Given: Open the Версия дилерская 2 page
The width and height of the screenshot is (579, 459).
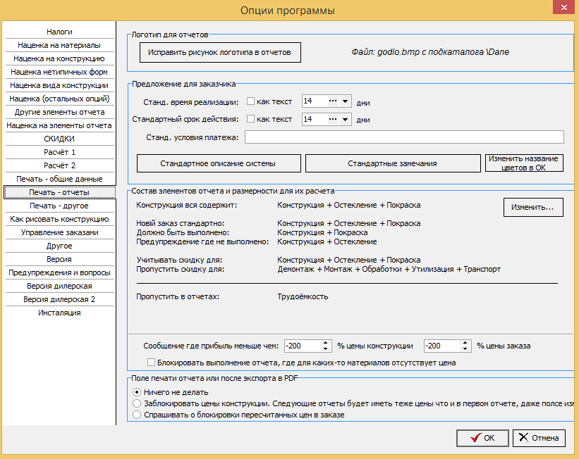Looking at the screenshot, I should (59, 299).
